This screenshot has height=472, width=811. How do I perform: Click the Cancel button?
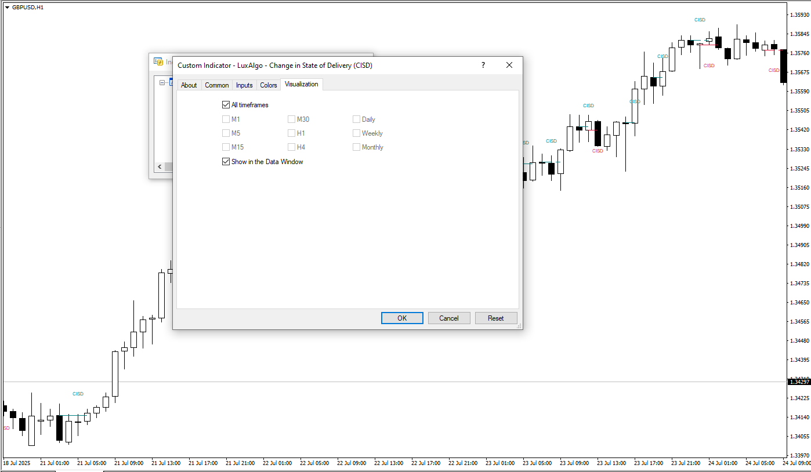click(449, 318)
